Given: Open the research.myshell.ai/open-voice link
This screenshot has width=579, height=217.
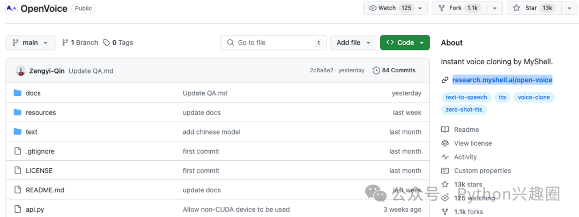Looking at the screenshot, I should click(x=502, y=80).
